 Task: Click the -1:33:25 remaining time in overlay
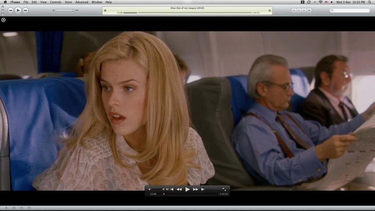223,194
